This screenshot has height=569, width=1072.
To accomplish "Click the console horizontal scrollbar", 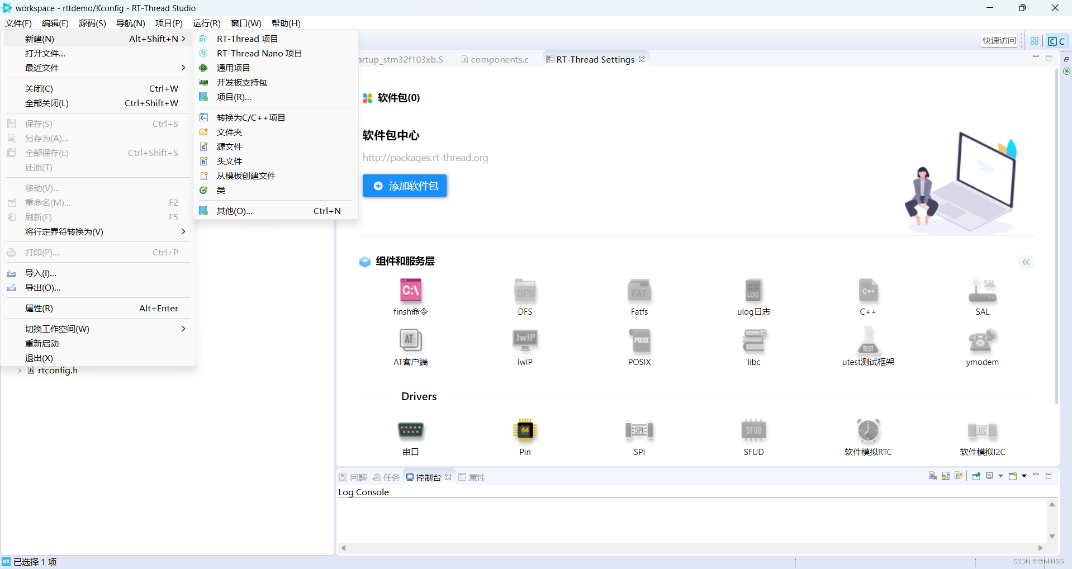I will tap(692, 548).
